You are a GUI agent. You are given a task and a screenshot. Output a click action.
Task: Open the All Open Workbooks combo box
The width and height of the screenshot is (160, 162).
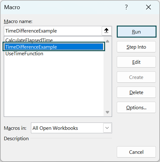[x=71, y=128]
